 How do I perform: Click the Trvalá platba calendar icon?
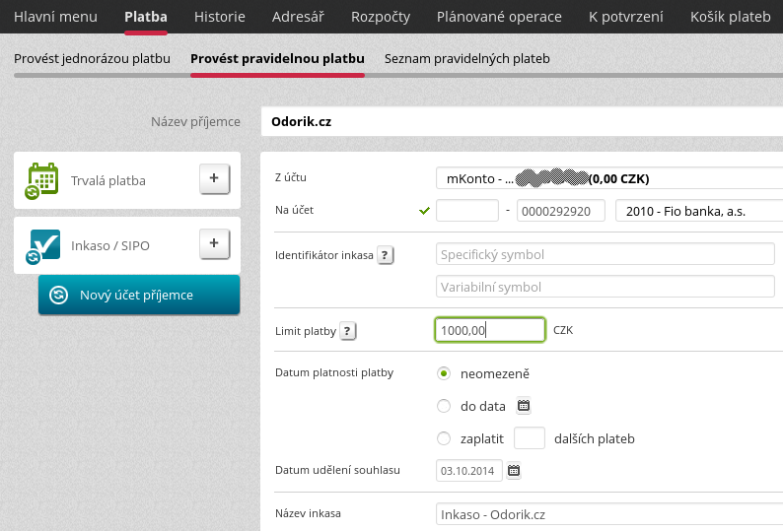[42, 180]
